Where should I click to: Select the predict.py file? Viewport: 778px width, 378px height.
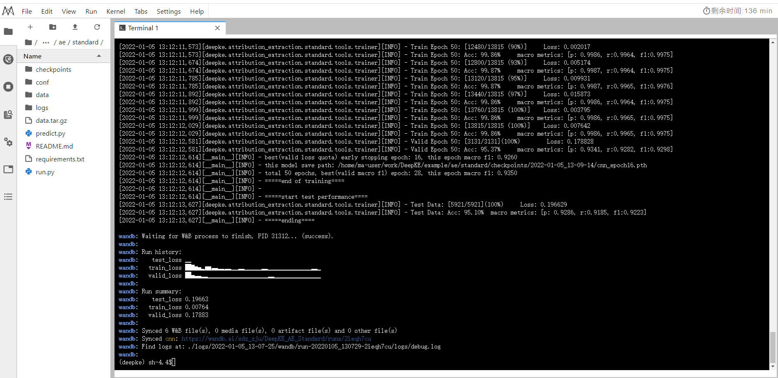(x=64, y=133)
